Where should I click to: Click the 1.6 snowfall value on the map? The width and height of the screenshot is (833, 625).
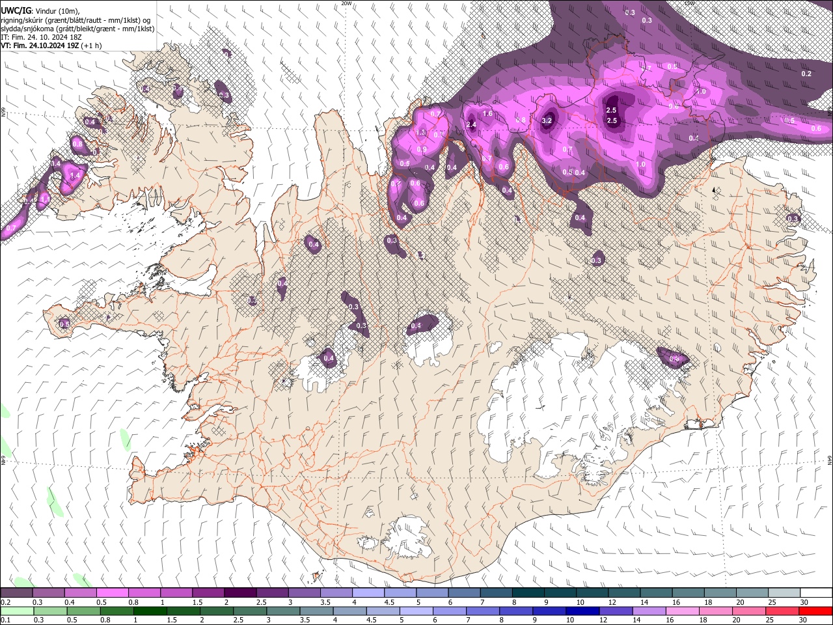[487, 114]
